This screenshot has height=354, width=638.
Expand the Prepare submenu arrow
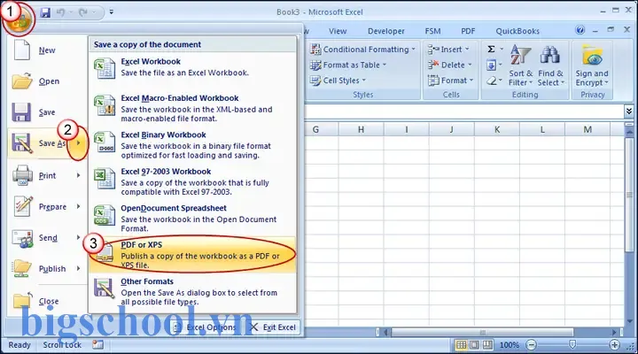(x=78, y=206)
